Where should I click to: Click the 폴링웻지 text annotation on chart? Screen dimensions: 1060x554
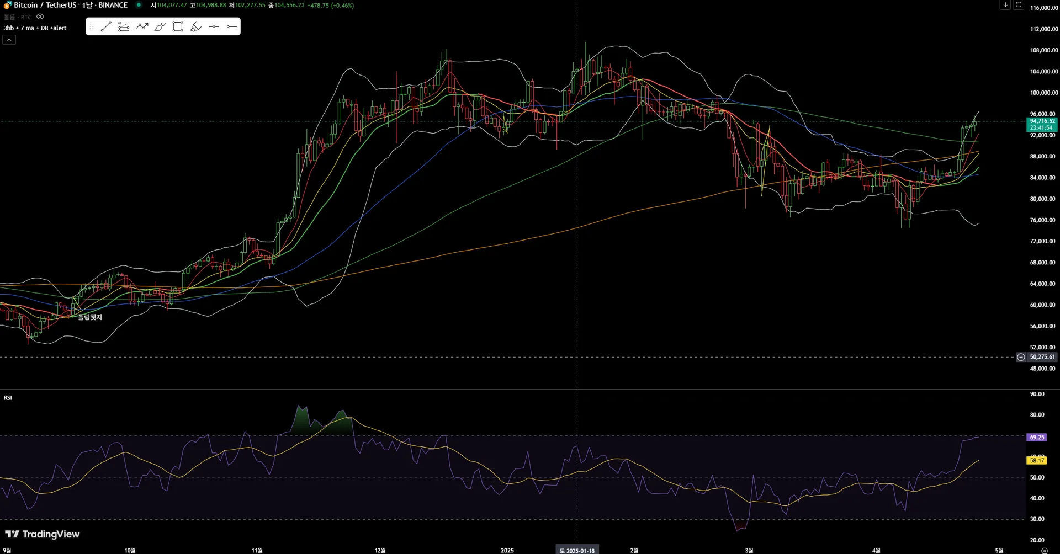(90, 317)
